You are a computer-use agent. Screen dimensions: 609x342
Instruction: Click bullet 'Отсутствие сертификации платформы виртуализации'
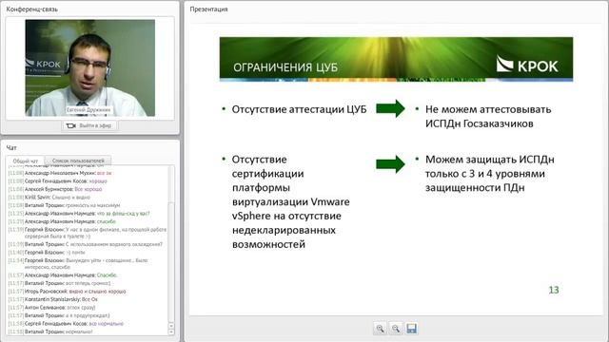[290, 201]
